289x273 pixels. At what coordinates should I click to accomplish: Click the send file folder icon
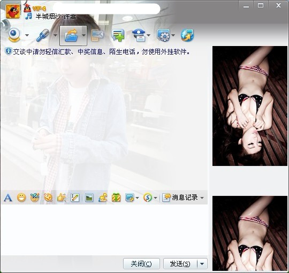coord(71,35)
